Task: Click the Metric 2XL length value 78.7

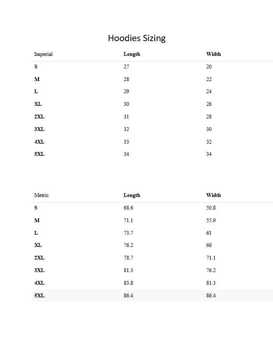Action: [x=128, y=258]
